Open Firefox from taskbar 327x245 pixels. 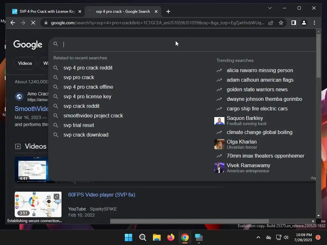(x=171, y=237)
